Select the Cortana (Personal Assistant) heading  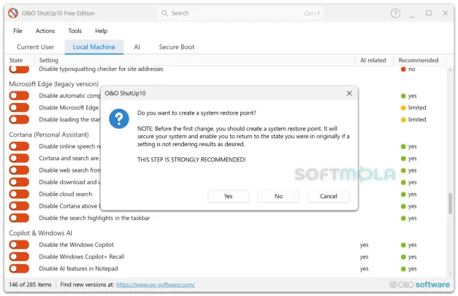tap(49, 134)
